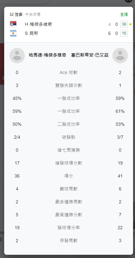Select player name H·梅傑多維奇
The image size is (135, 258).
[x=38, y=24]
